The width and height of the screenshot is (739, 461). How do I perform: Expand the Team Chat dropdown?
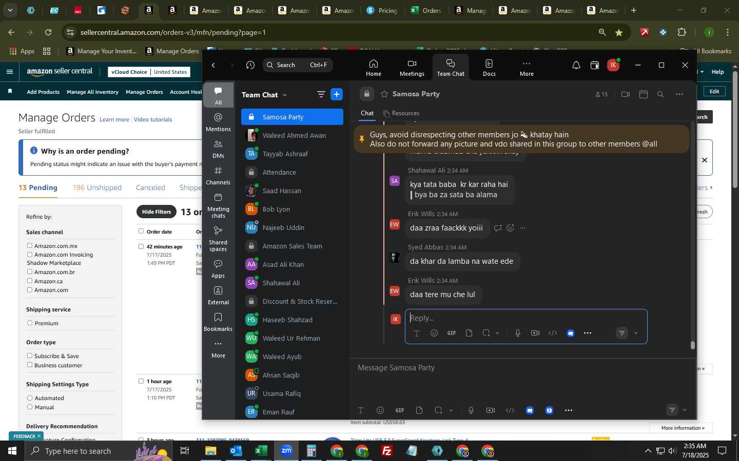point(285,95)
